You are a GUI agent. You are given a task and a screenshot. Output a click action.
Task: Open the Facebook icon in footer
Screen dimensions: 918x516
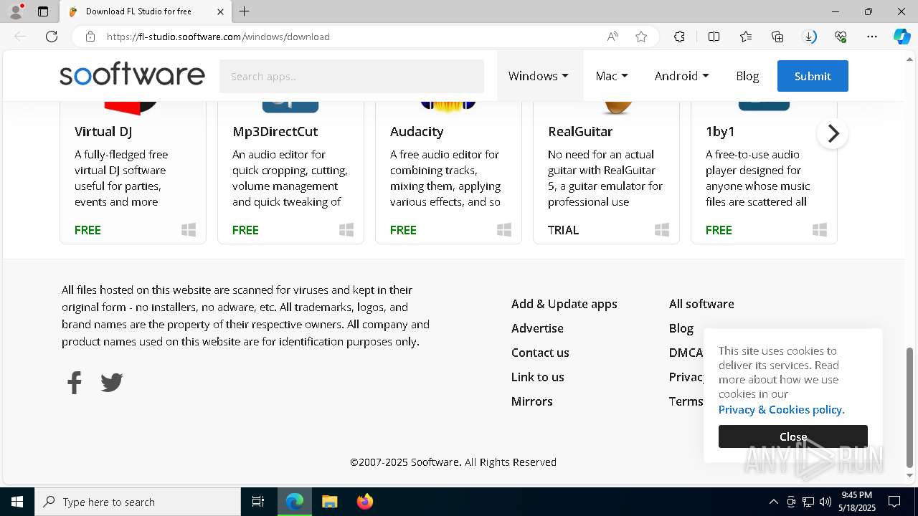click(75, 383)
